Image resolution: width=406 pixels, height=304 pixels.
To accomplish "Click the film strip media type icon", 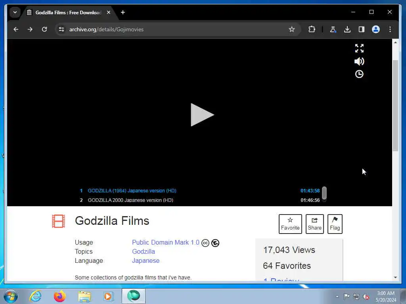I will [x=58, y=221].
